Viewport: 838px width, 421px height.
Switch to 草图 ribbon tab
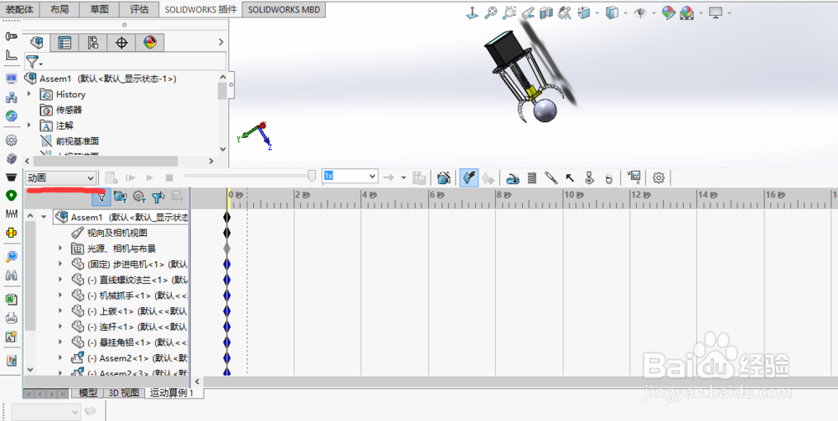click(x=99, y=9)
